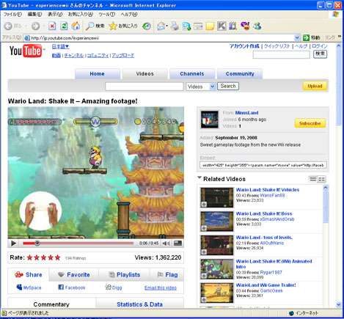
Task: Open the Favorite tab below video
Action: click(x=74, y=275)
